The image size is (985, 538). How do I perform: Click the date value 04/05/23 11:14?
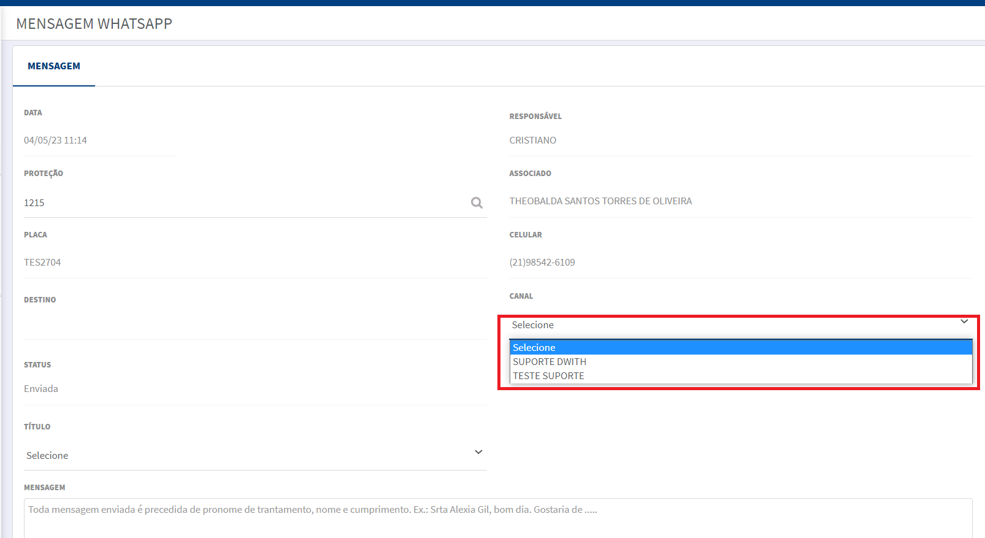(55, 140)
